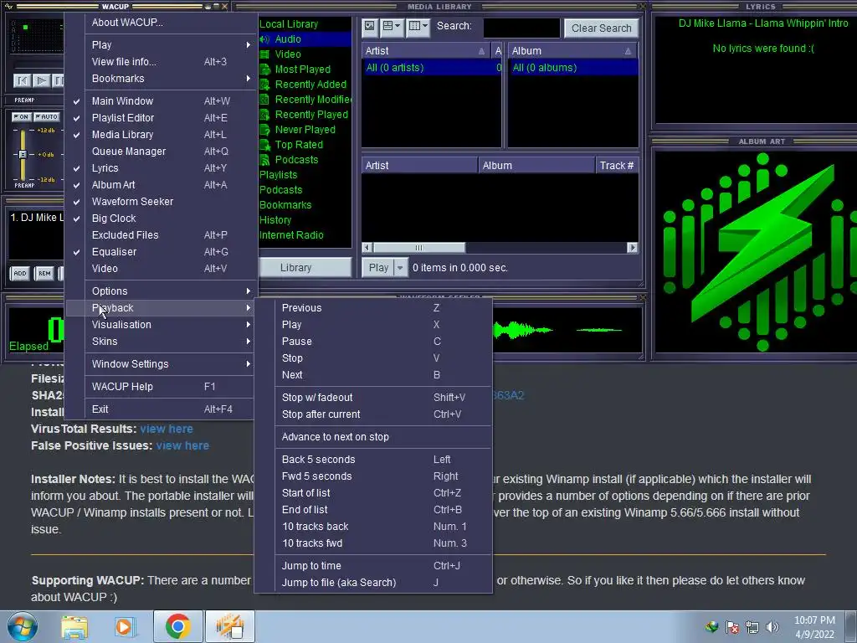Choose About WACUP... from the menu
Screen dimensions: 857x643
pos(162,23)
